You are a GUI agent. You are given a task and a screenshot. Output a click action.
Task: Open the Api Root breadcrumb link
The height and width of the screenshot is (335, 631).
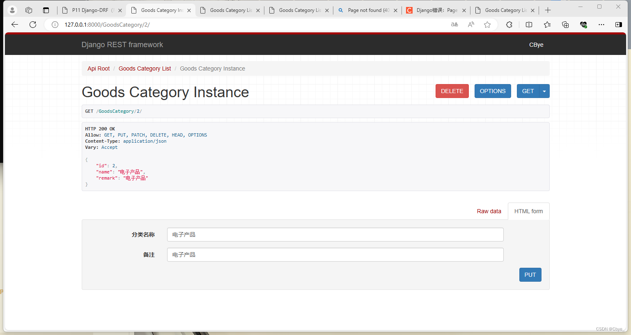(99, 68)
